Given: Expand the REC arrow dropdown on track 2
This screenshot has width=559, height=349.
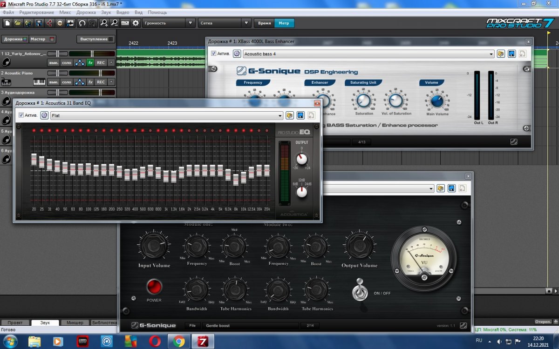Looking at the screenshot, I should 111,82.
